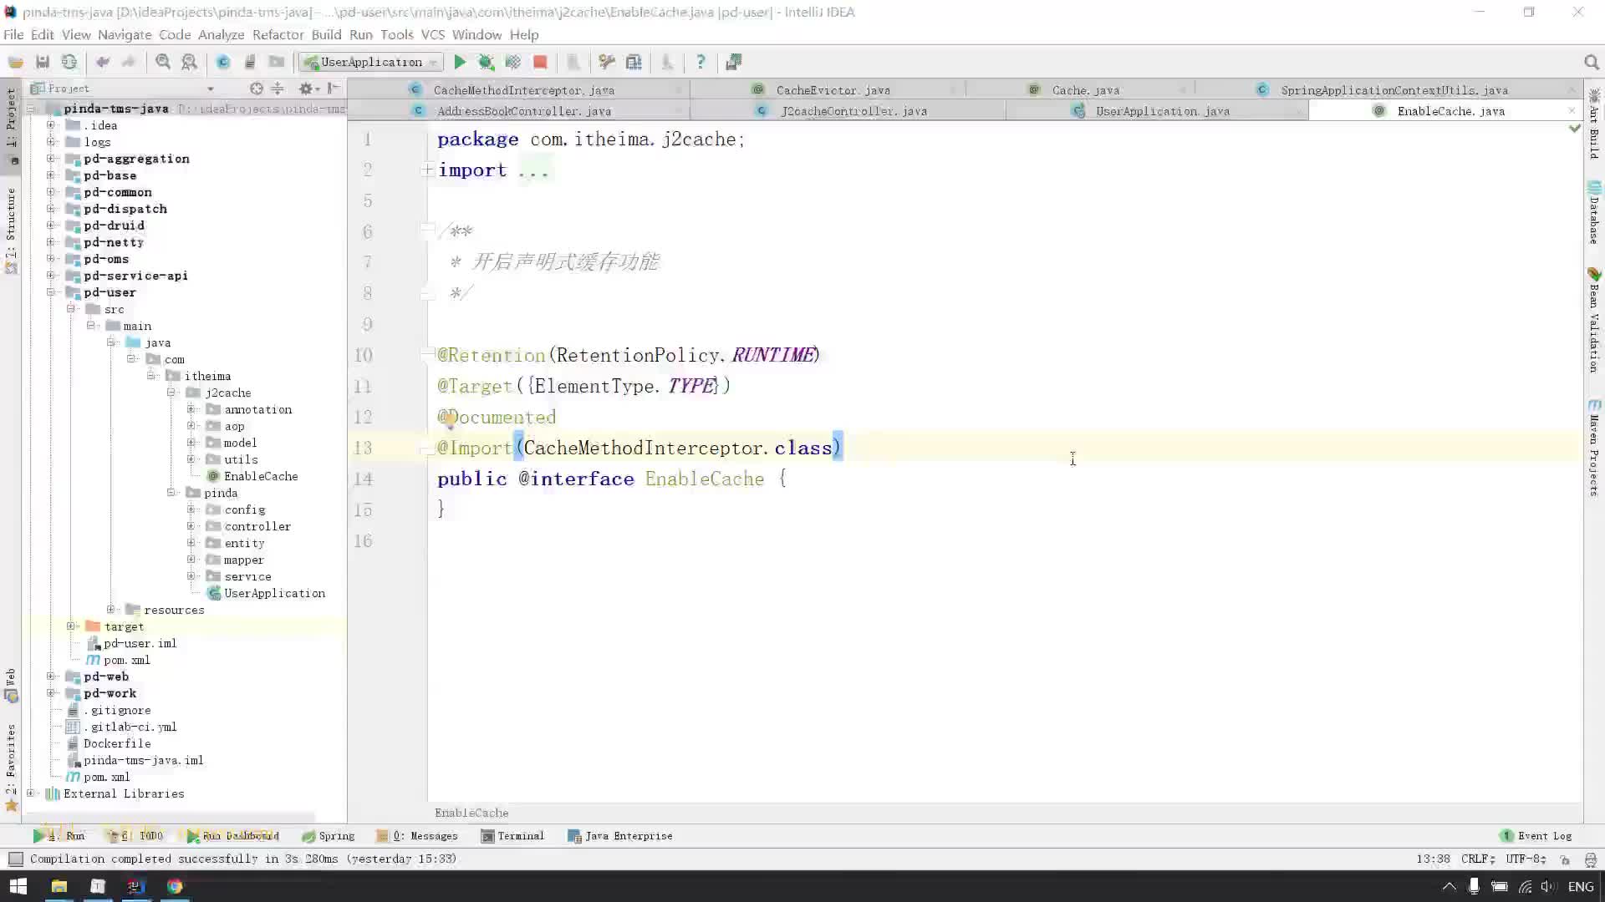
Task: Open Project Structure toolbar icon
Action: point(634,62)
